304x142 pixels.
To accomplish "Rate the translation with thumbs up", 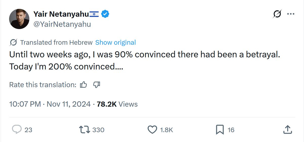I will (x=83, y=85).
